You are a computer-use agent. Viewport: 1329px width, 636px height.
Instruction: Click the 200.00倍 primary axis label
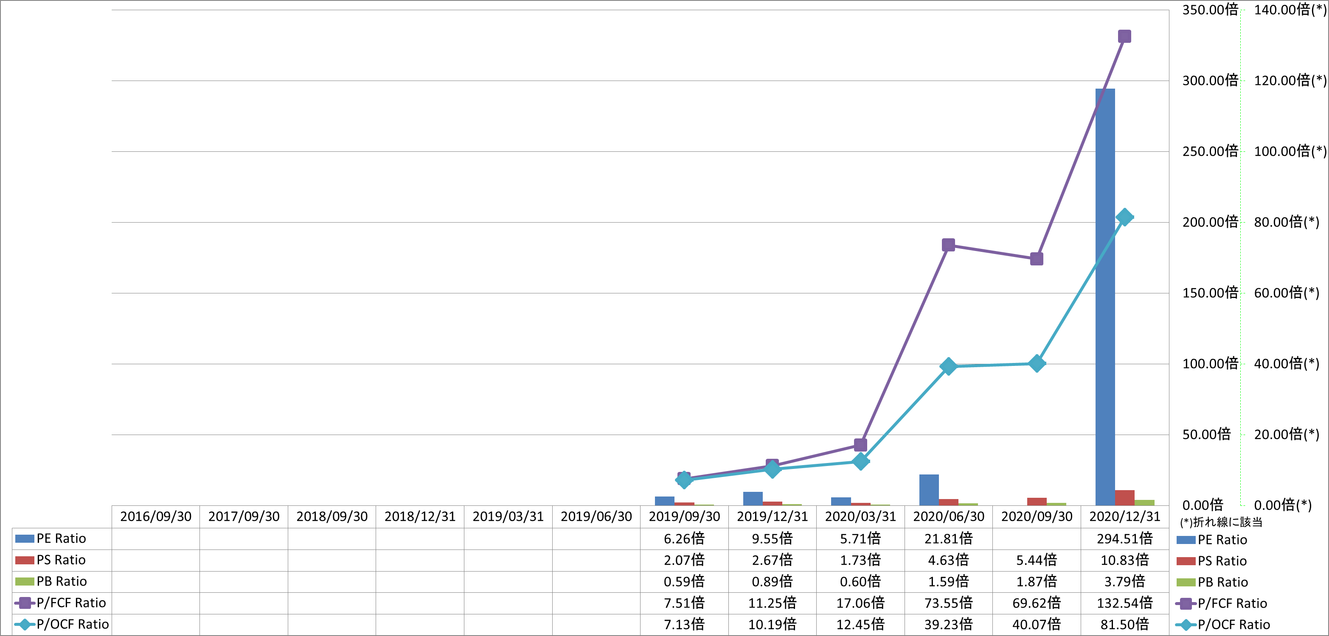[x=1210, y=222]
